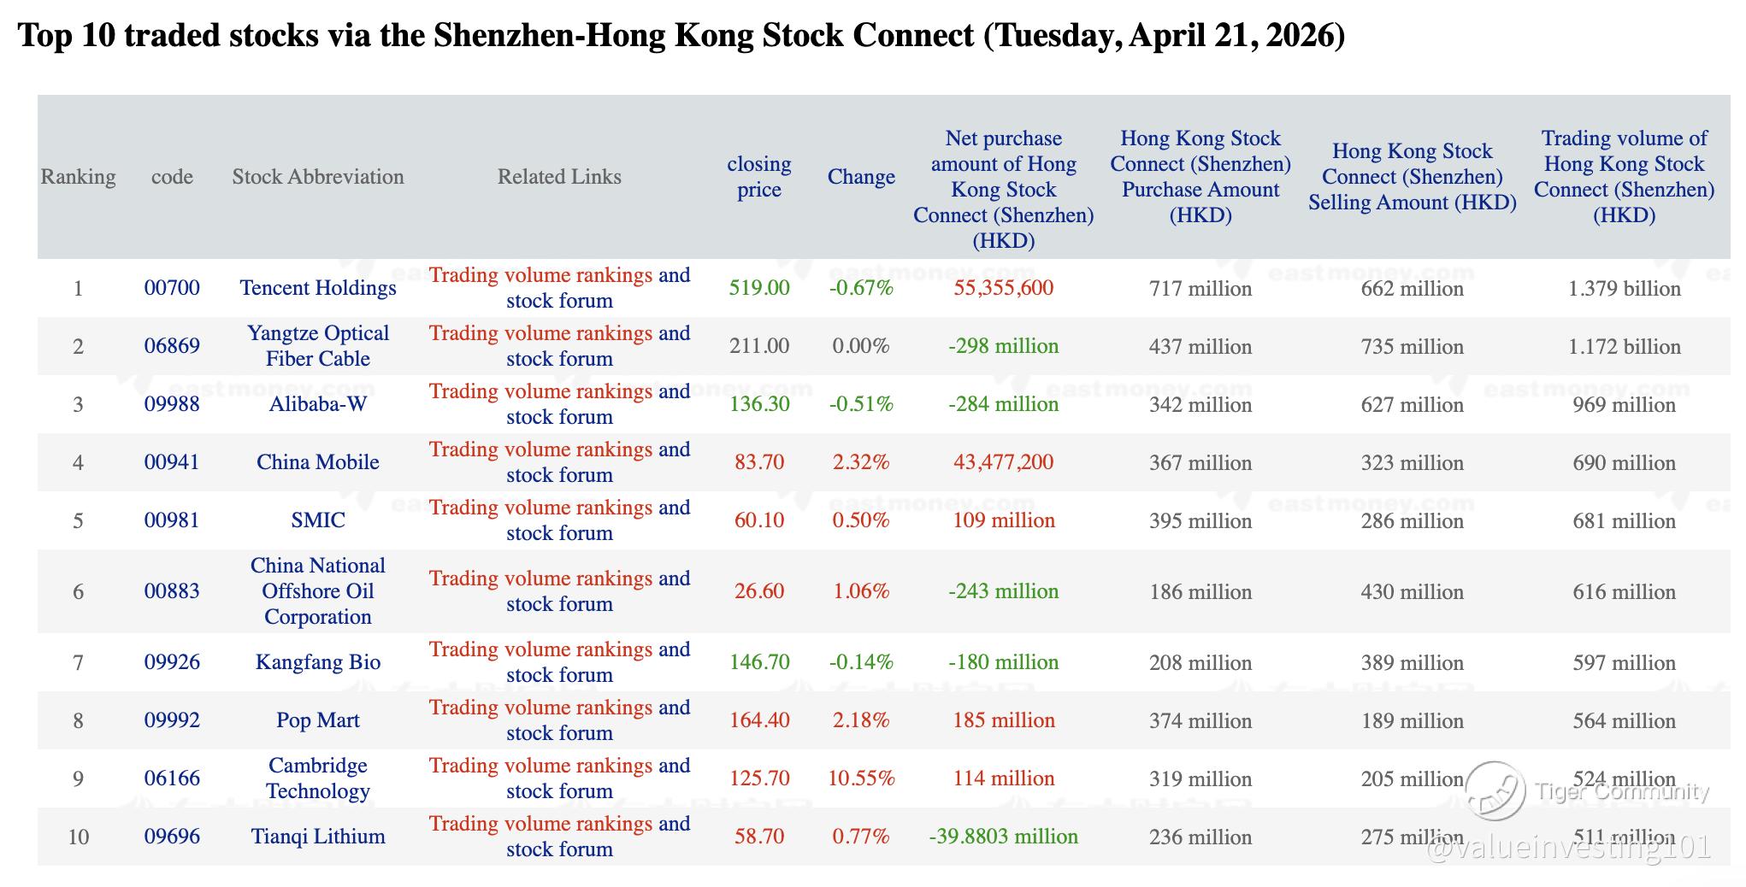1746x887 pixels.
Task: Open Alibaba-W stock link
Action: pos(318,404)
